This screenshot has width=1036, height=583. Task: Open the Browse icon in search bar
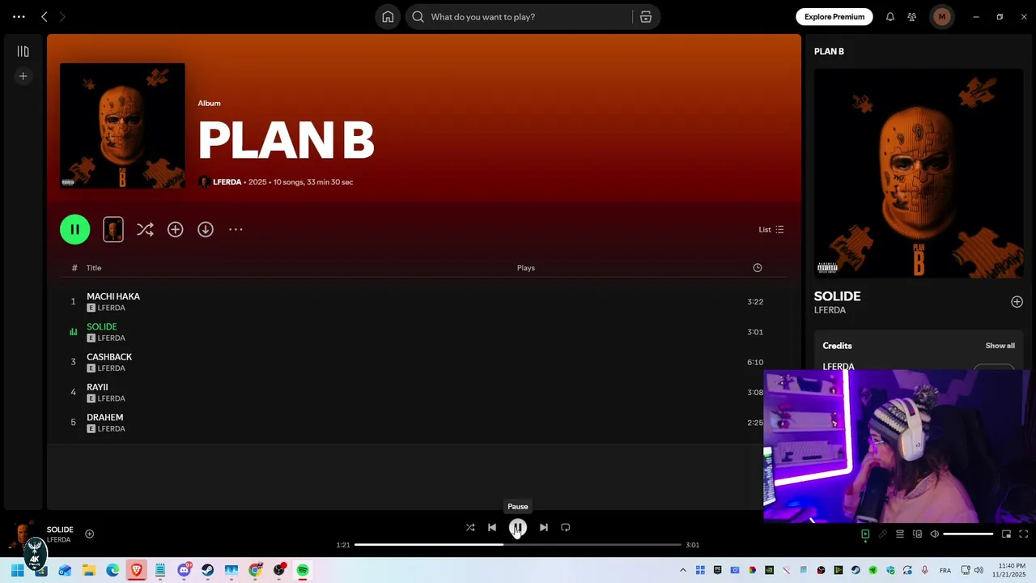coord(646,16)
